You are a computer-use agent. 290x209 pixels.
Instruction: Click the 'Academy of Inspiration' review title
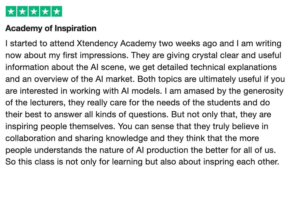click(x=51, y=29)
